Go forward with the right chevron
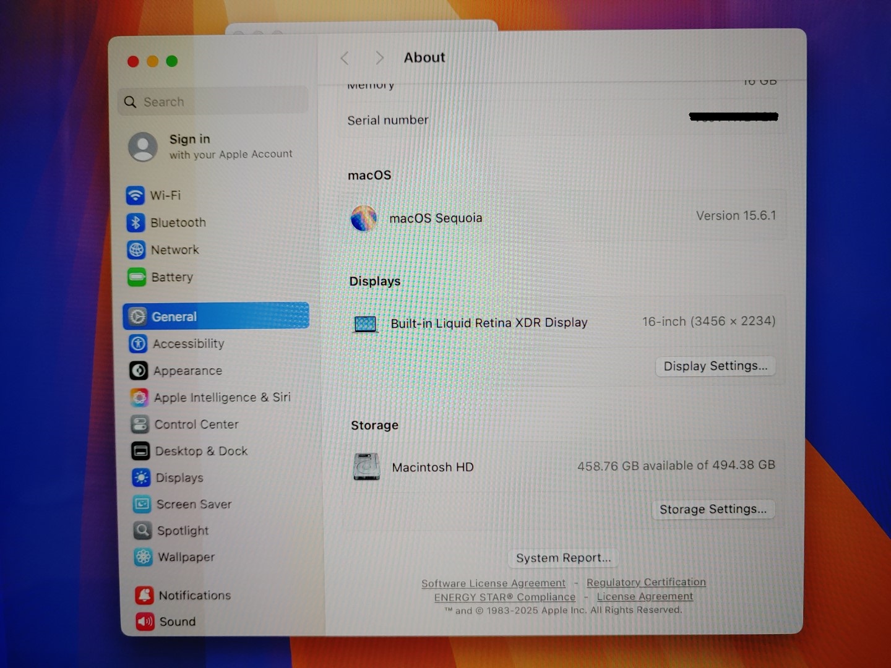 pos(379,58)
